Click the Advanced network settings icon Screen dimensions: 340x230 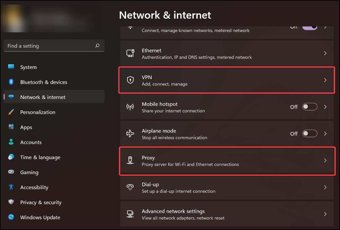(130, 214)
